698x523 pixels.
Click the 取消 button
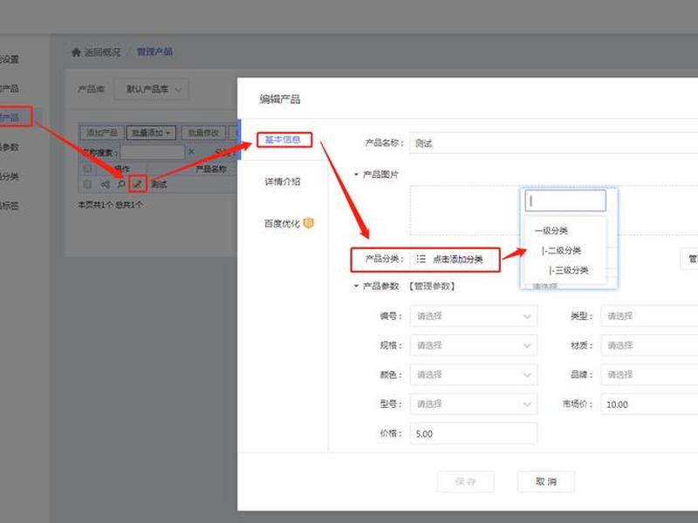[x=546, y=481]
